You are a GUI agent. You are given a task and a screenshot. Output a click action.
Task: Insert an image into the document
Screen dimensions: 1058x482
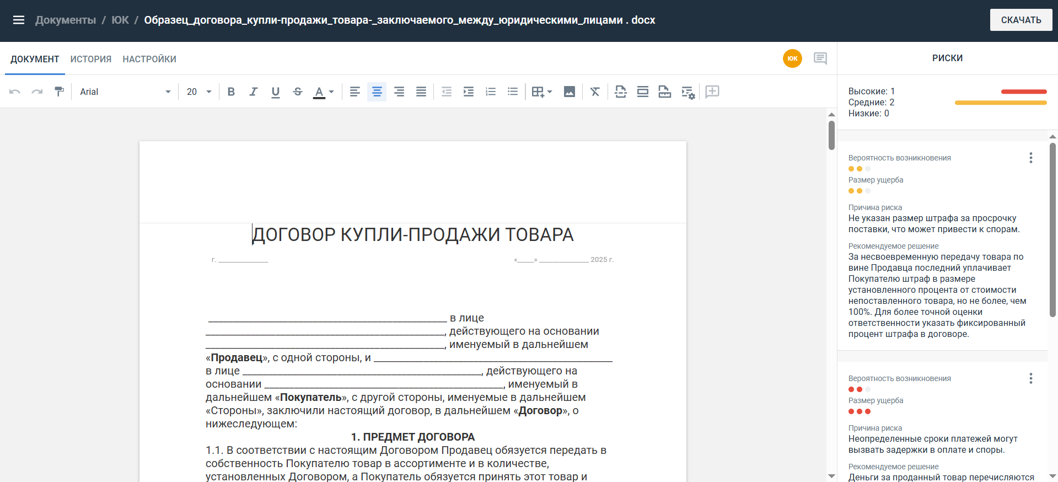pyautogui.click(x=569, y=92)
